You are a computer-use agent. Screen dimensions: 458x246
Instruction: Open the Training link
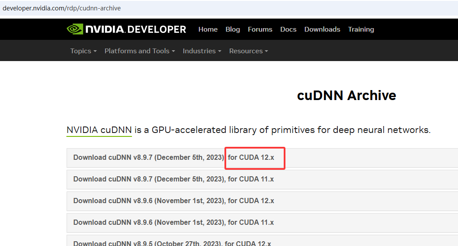click(361, 29)
